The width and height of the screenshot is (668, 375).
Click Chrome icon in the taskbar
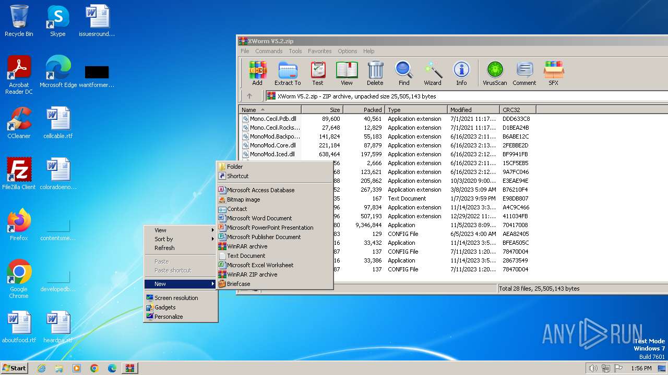94,368
